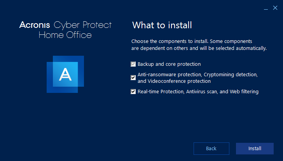This screenshot has height=161, width=283.
Task: Click the 'Cyber Protect' product name text
Action: tap(83, 25)
